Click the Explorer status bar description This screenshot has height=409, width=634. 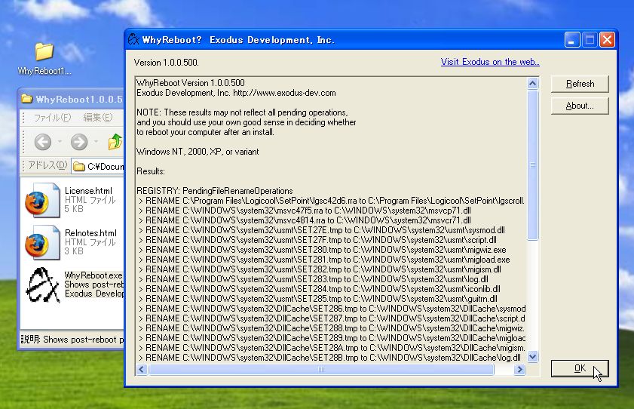(x=72, y=340)
